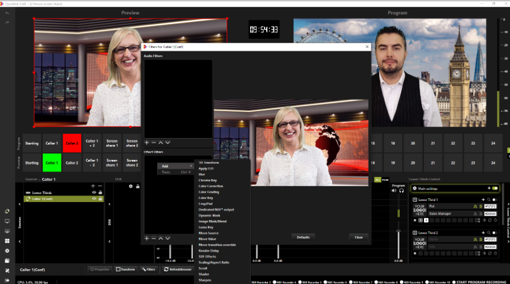Click the Program speaker mute icon
Image resolution: width=510 pixels, height=284 pixels.
pyautogui.click(x=394, y=191)
